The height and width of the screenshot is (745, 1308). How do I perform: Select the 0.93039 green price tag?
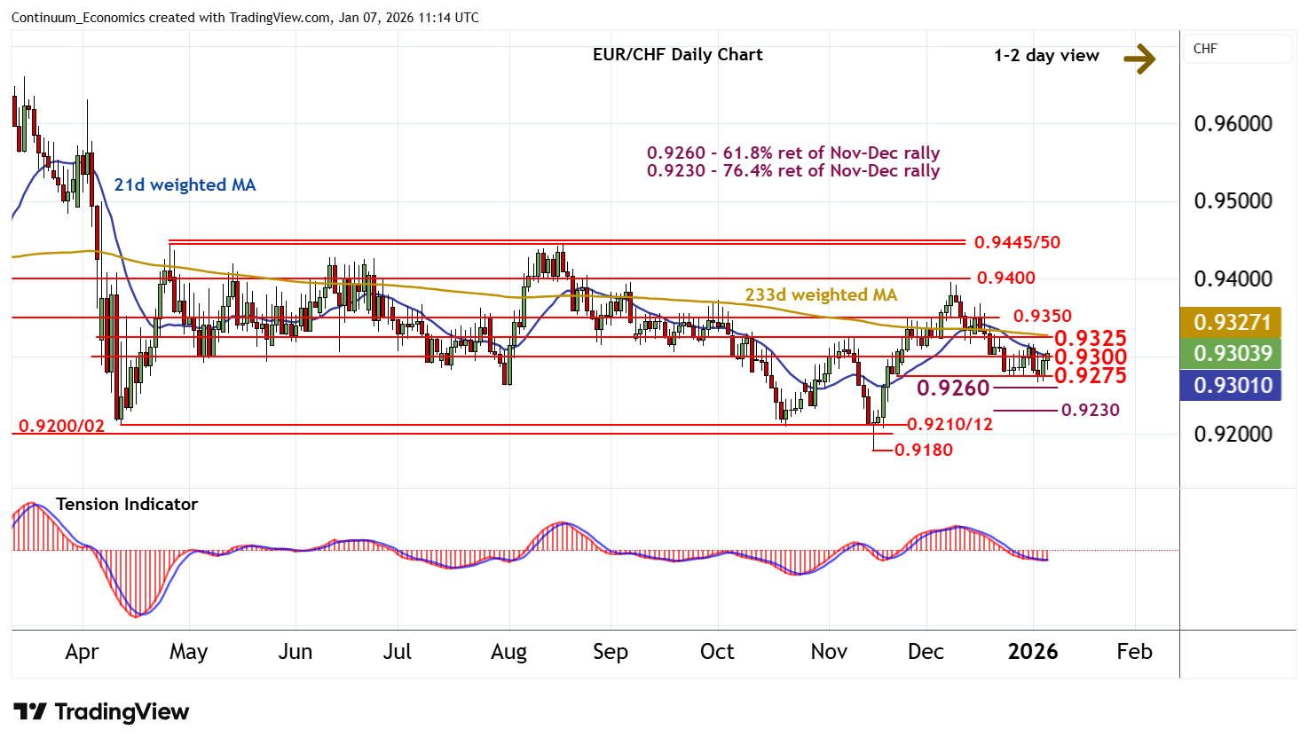pos(1232,353)
